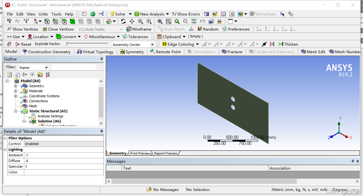This screenshot has width=363, height=196.
Task: Click the Label cursor icon
Action: [9, 22]
